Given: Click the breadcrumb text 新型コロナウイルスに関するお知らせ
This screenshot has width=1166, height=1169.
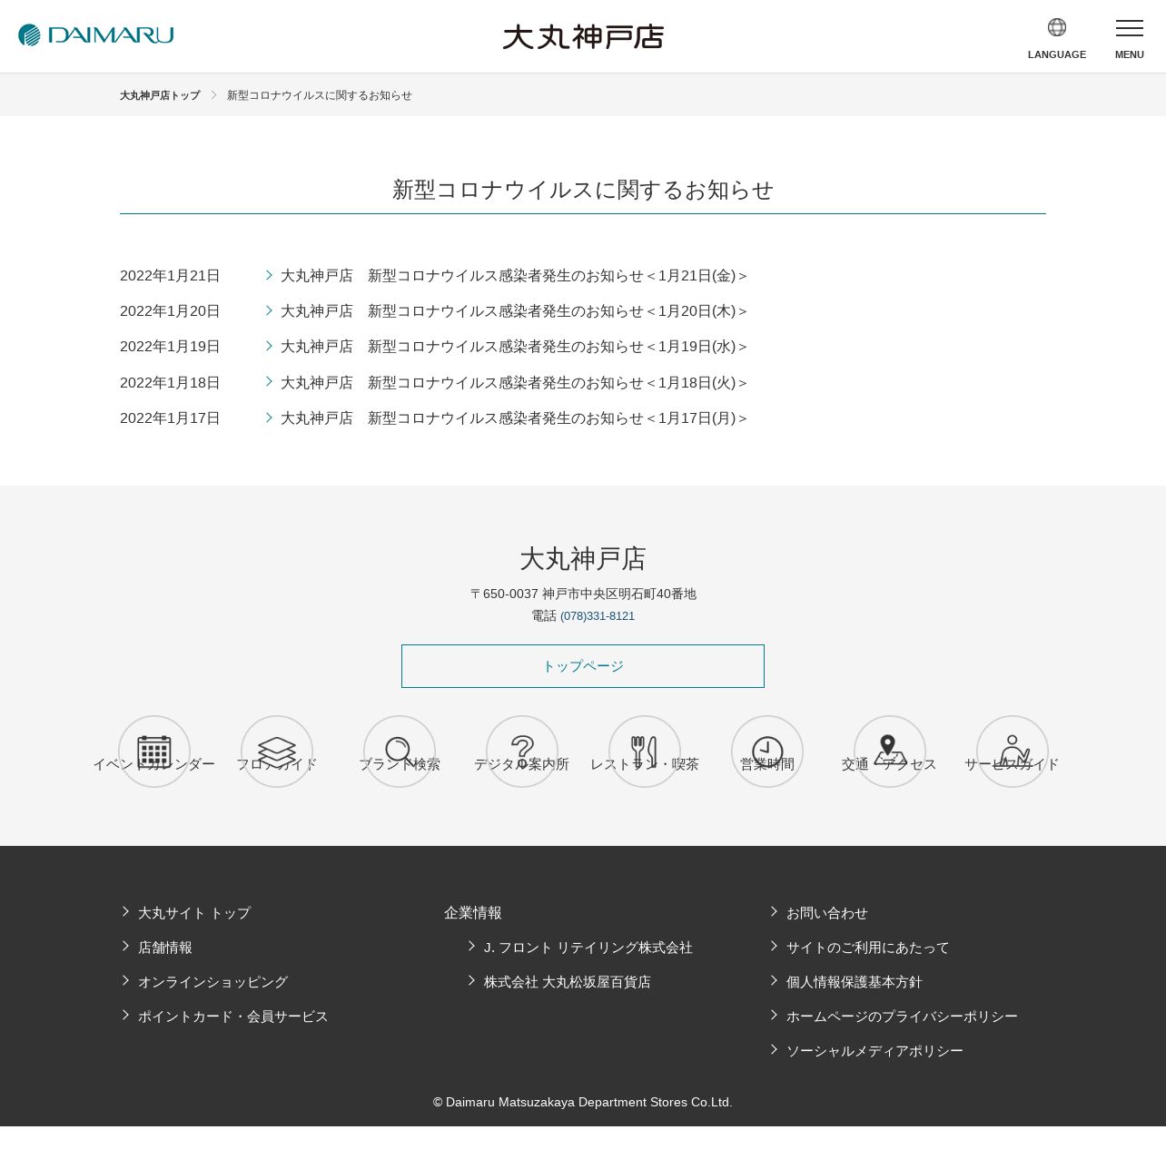Looking at the screenshot, I should coord(320,95).
